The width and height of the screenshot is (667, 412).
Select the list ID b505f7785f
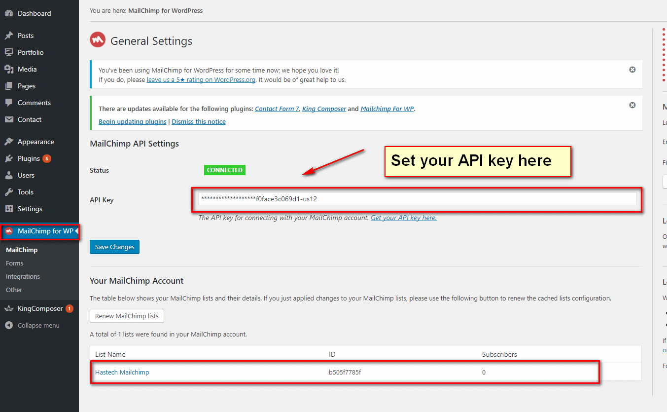pyautogui.click(x=345, y=372)
